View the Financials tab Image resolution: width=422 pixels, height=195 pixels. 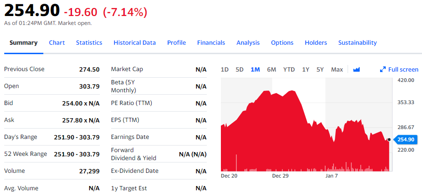[x=211, y=42]
